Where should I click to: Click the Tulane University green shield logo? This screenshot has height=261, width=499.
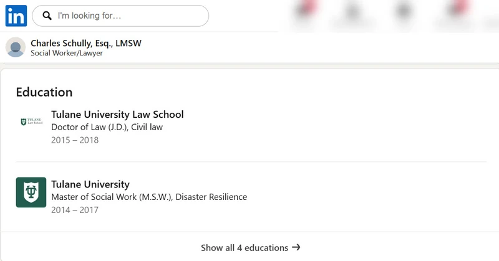point(31,192)
